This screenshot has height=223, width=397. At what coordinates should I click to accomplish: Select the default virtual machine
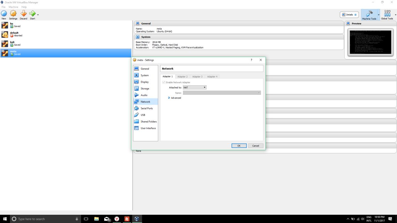pyautogui.click(x=66, y=34)
